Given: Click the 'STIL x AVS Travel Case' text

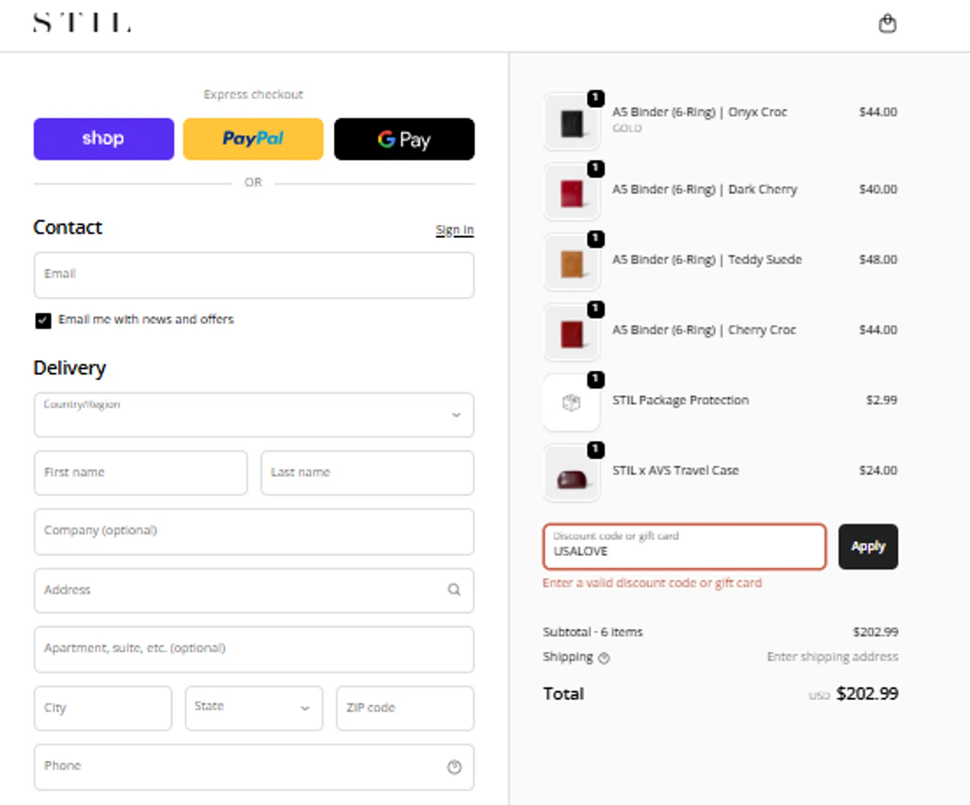Looking at the screenshot, I should [675, 471].
